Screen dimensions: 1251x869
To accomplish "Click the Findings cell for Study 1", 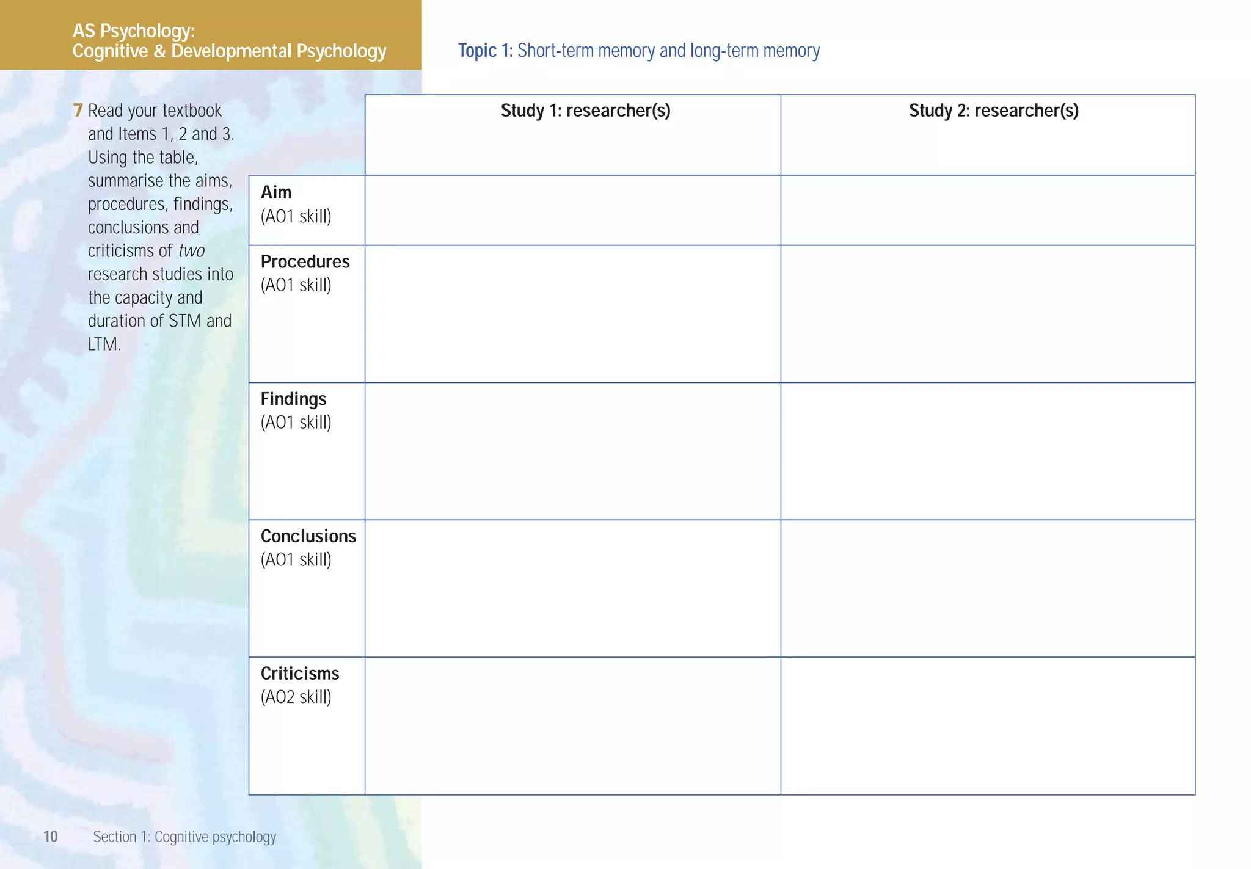I will [572, 451].
